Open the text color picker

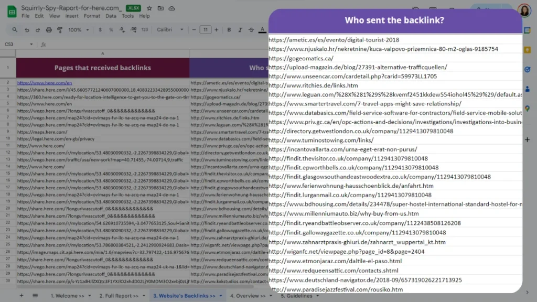pyautogui.click(x=263, y=30)
